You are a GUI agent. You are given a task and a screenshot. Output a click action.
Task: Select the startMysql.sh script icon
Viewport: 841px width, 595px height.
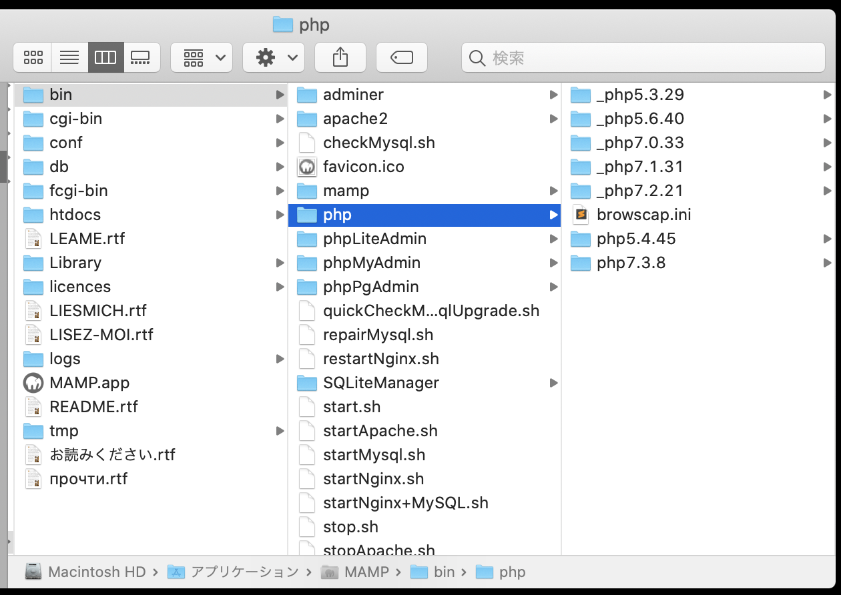tap(306, 455)
